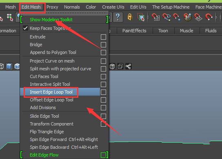Open the Face Machine menu
Viewport: 222px width, 159px height.
[x=209, y=7]
